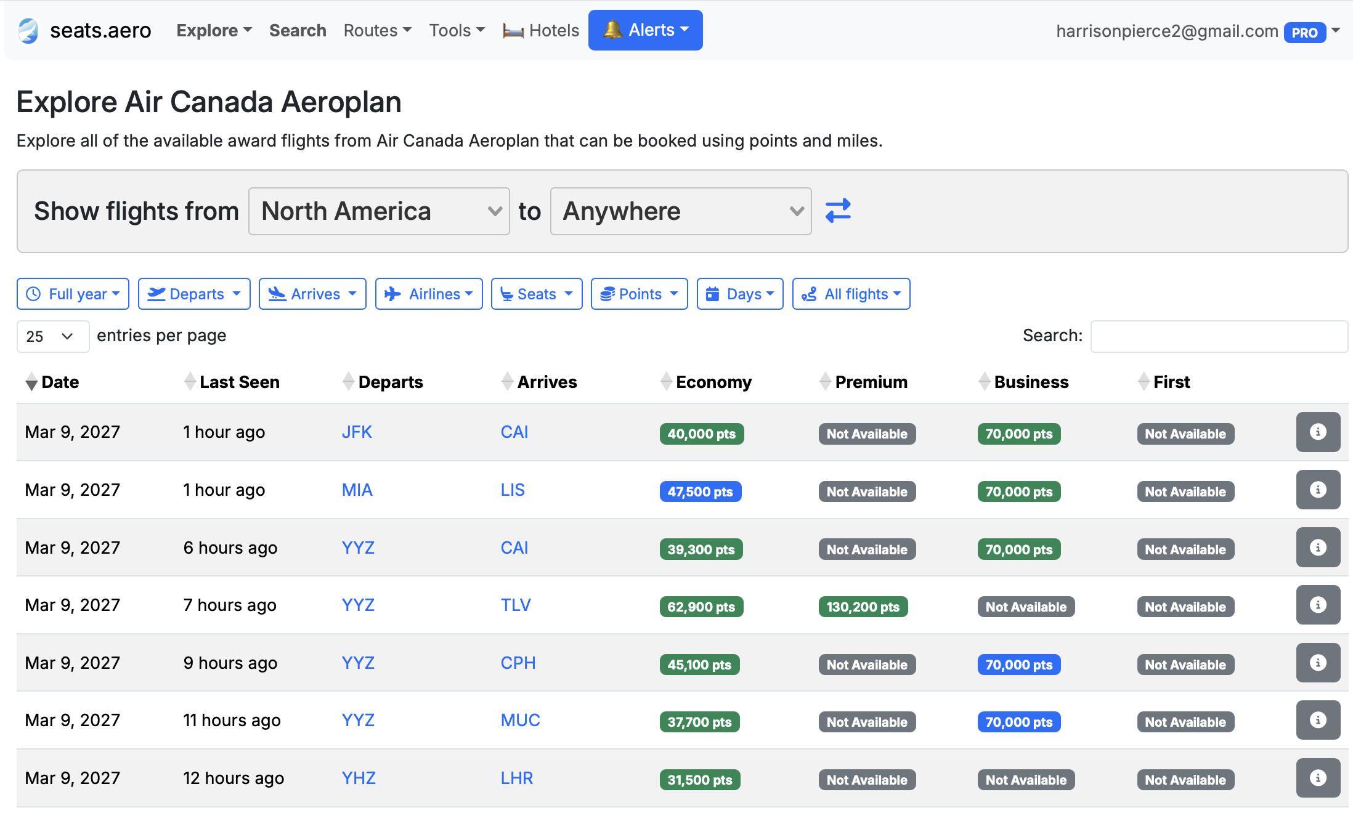This screenshot has height=813, width=1353.
Task: Open info for JFK to CAI row
Action: coord(1318,432)
